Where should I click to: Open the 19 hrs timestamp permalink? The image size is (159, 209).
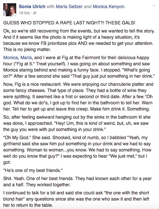pos(24,13)
